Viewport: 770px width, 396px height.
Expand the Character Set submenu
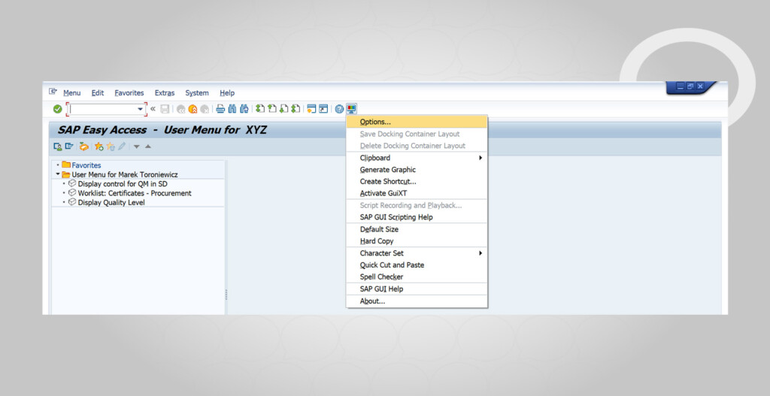pos(480,253)
